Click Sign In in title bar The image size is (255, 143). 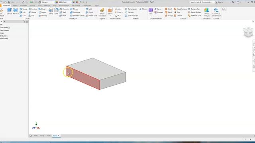coord(219,2)
